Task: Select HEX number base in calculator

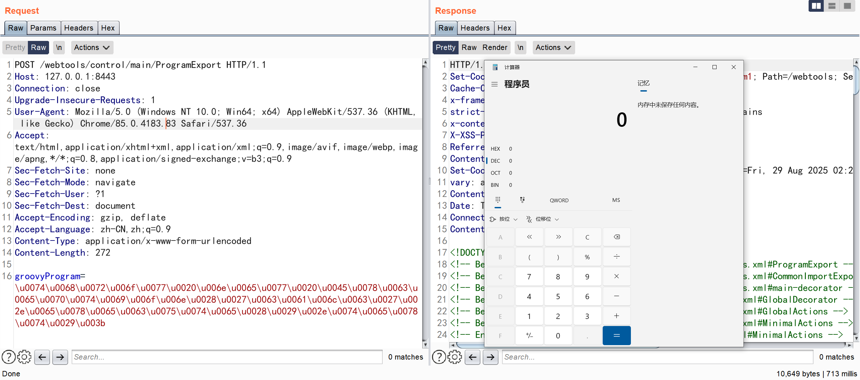Action: click(495, 149)
